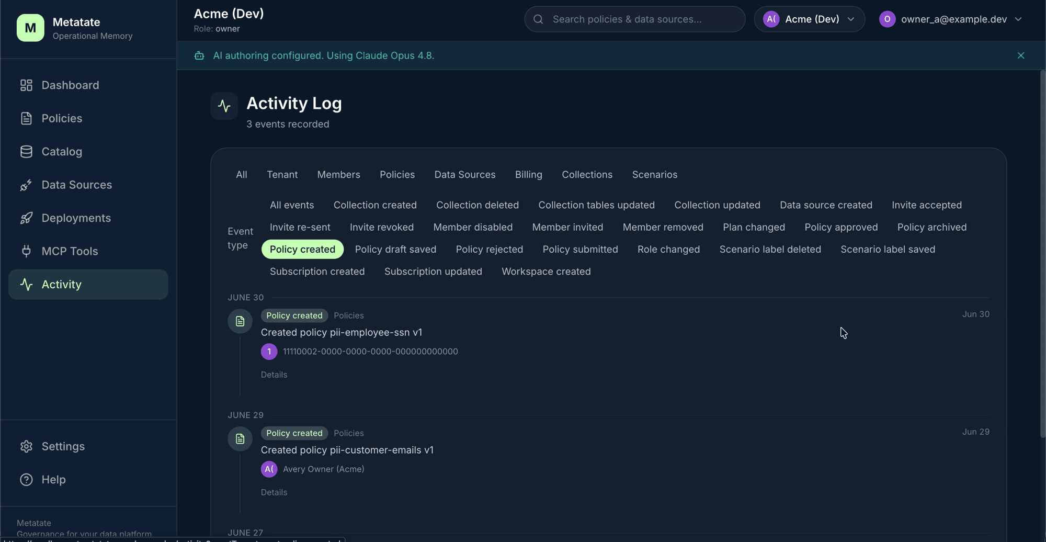Filter by Plan changed events
The height and width of the screenshot is (542, 1046).
coord(754,228)
